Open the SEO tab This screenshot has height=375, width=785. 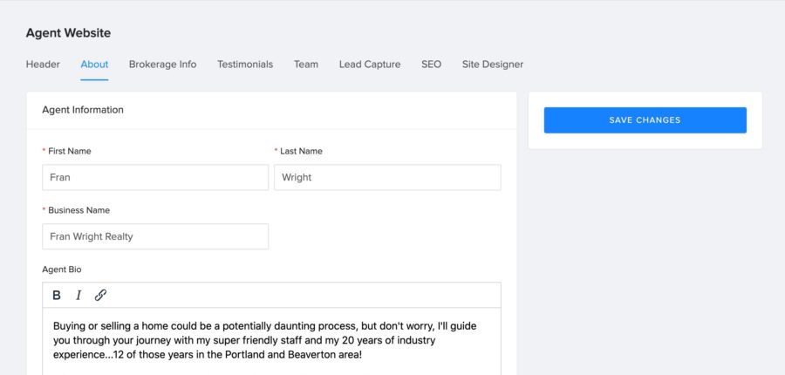pyautogui.click(x=431, y=64)
